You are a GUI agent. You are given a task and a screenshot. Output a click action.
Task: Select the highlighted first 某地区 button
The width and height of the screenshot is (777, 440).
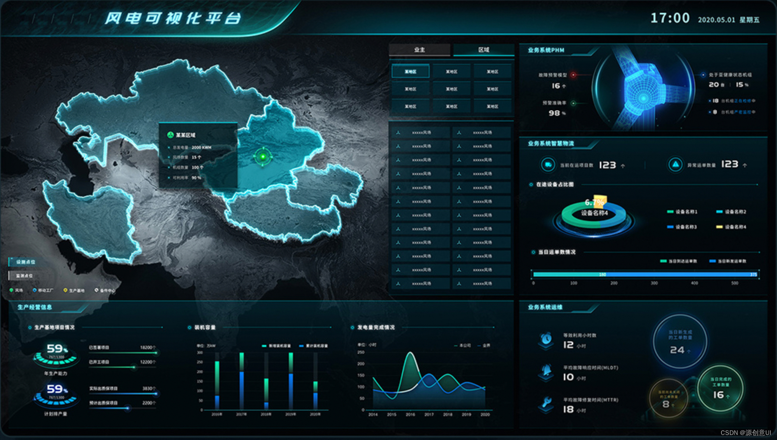click(410, 71)
